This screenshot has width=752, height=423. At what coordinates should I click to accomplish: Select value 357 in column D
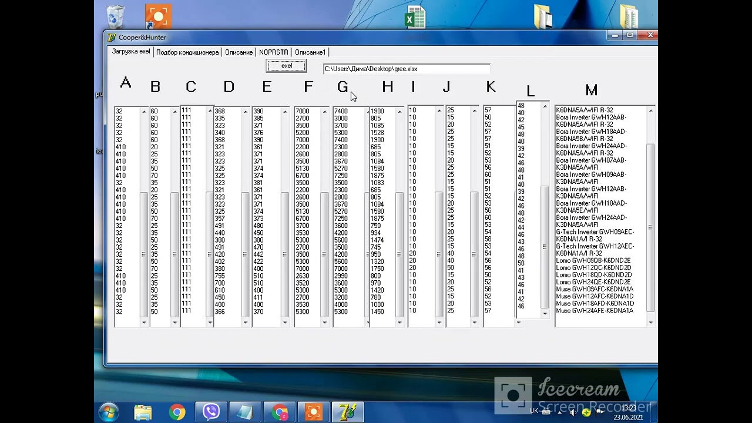click(x=220, y=219)
